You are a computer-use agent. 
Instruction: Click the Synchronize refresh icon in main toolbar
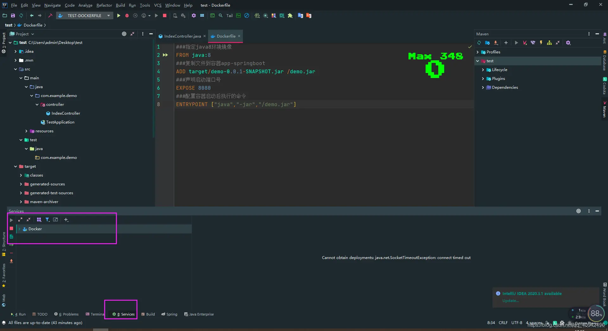(21, 15)
